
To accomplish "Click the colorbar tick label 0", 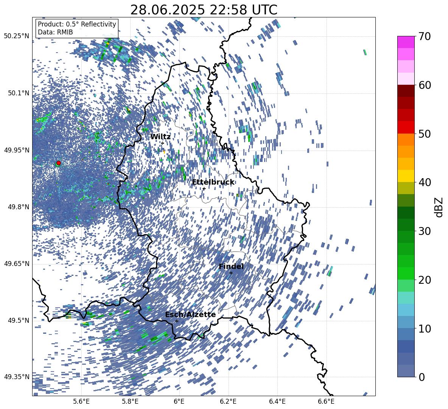I will click(422, 377).
